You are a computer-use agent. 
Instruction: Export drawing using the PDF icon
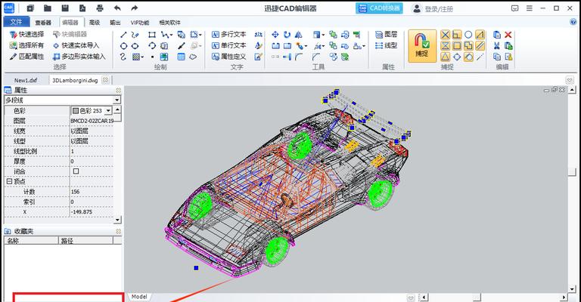point(82,8)
